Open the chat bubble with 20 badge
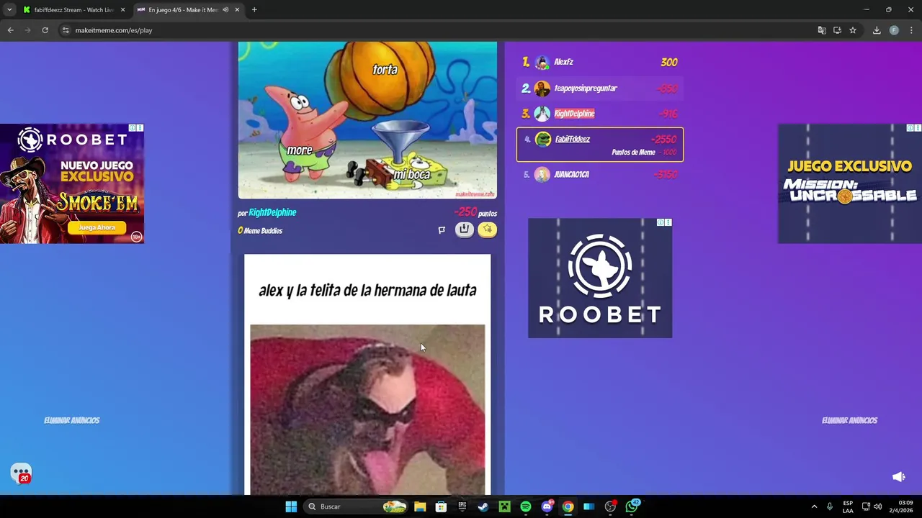This screenshot has height=518, width=922. pyautogui.click(x=21, y=473)
